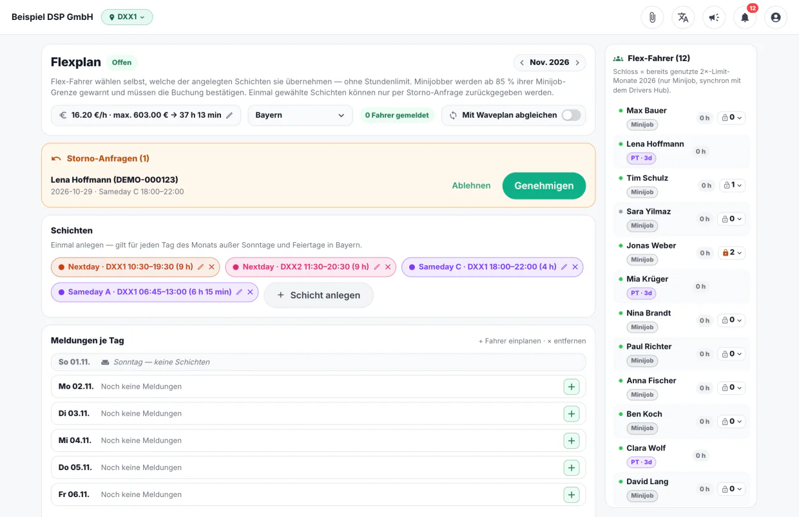799x517 pixels.
Task: Delete the Sameday A shift chip
Action: point(250,292)
